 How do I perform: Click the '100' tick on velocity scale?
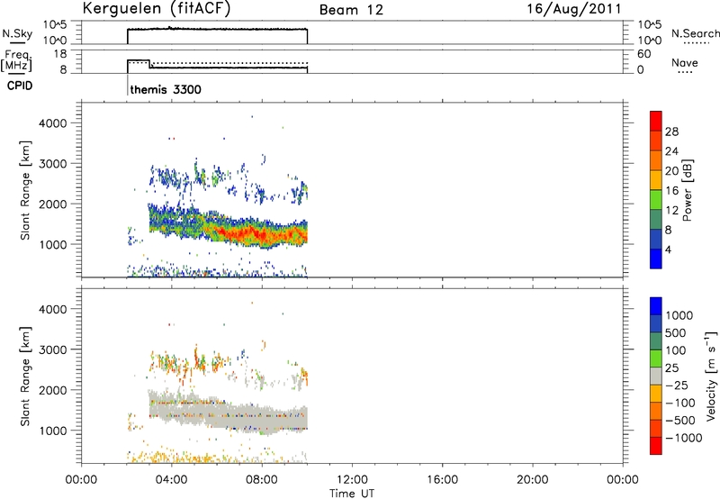pyautogui.click(x=676, y=350)
